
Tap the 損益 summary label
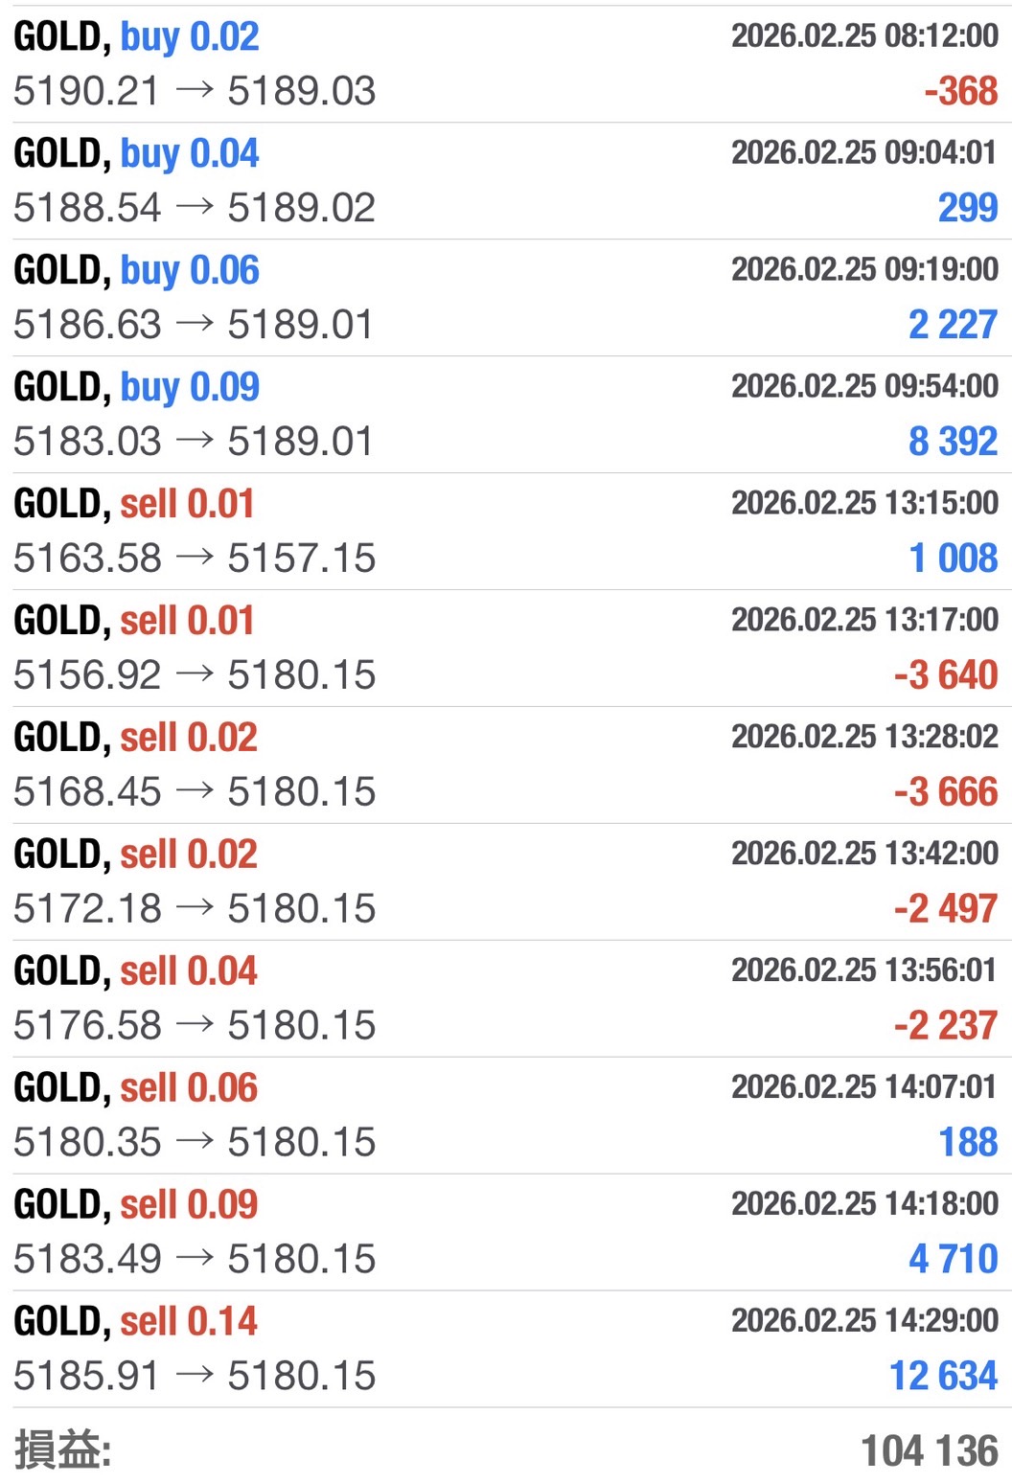point(63,1450)
